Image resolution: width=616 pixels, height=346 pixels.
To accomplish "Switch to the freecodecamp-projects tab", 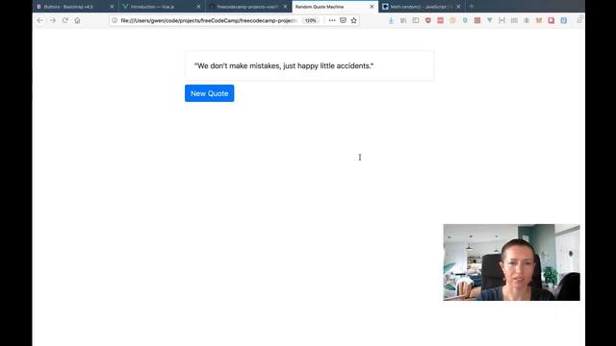I will [x=247, y=7].
